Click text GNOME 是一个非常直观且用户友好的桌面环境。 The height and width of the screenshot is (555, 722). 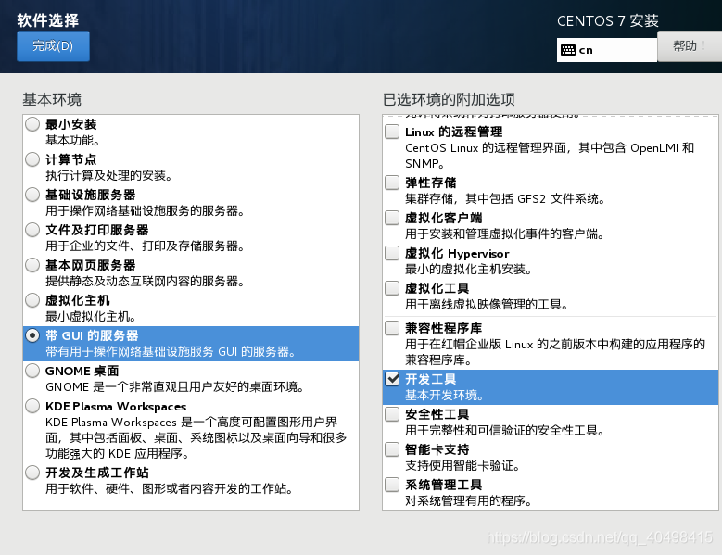click(174, 387)
